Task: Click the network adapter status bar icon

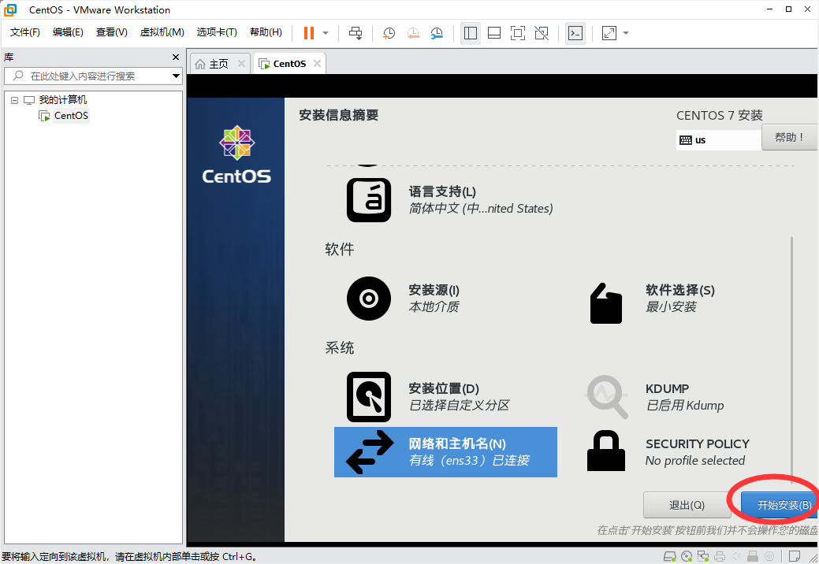Action: click(x=703, y=556)
